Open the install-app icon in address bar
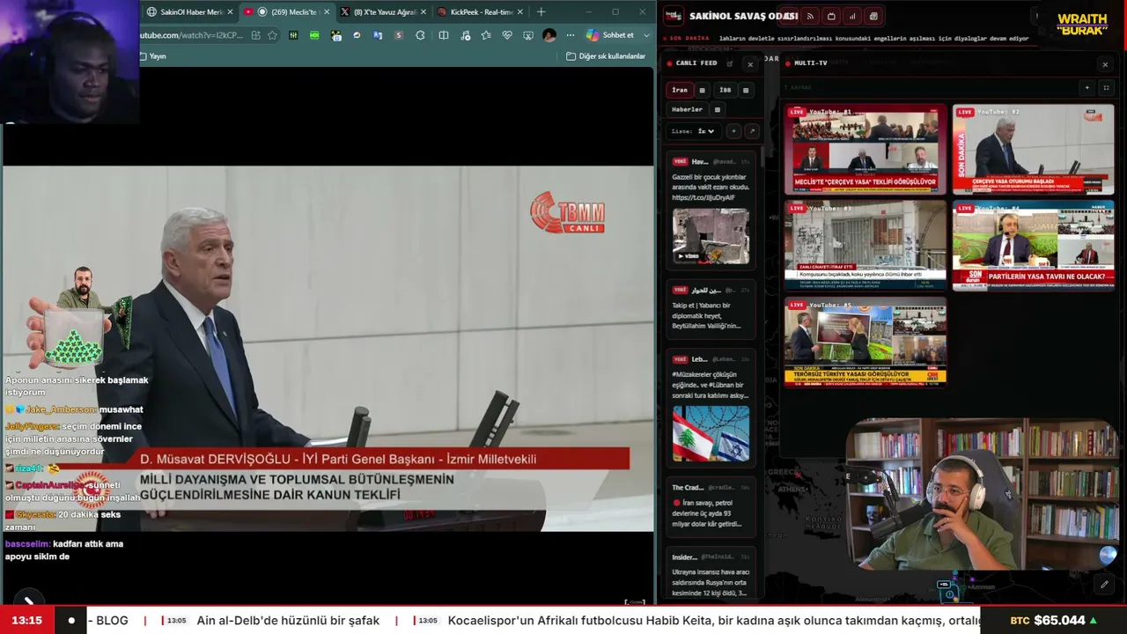The width and height of the screenshot is (1127, 634). pyautogui.click(x=255, y=35)
